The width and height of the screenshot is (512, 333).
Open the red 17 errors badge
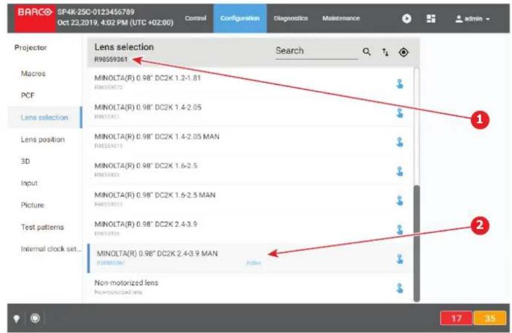pos(456,319)
